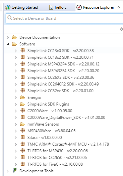123x176 pixels.
Task: Click the collapse panel double-chevron icon
Action: (121, 29)
